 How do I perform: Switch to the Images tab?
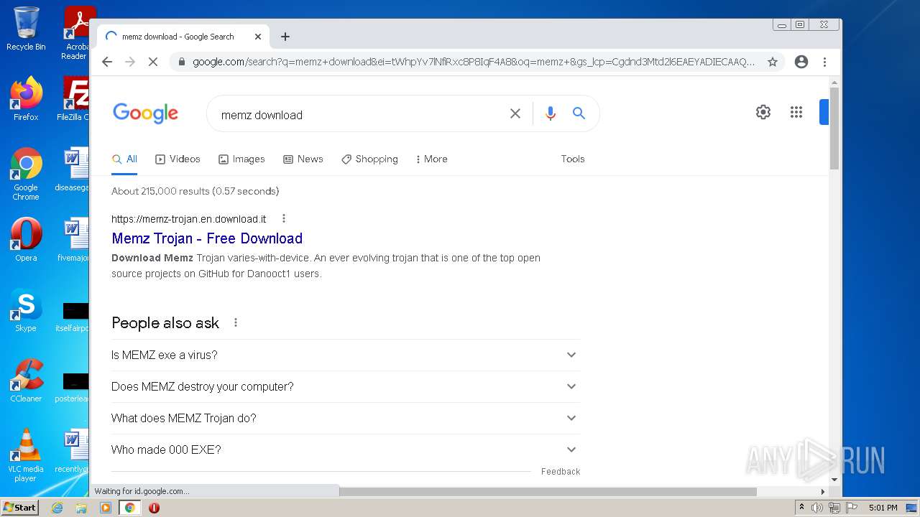(241, 159)
